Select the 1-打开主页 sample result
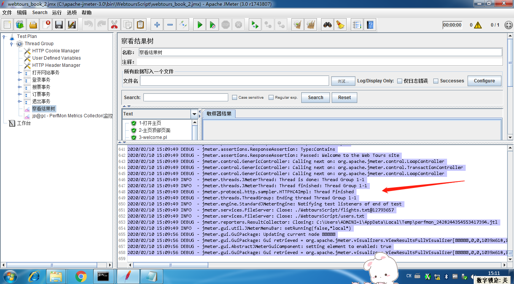 (x=150, y=123)
